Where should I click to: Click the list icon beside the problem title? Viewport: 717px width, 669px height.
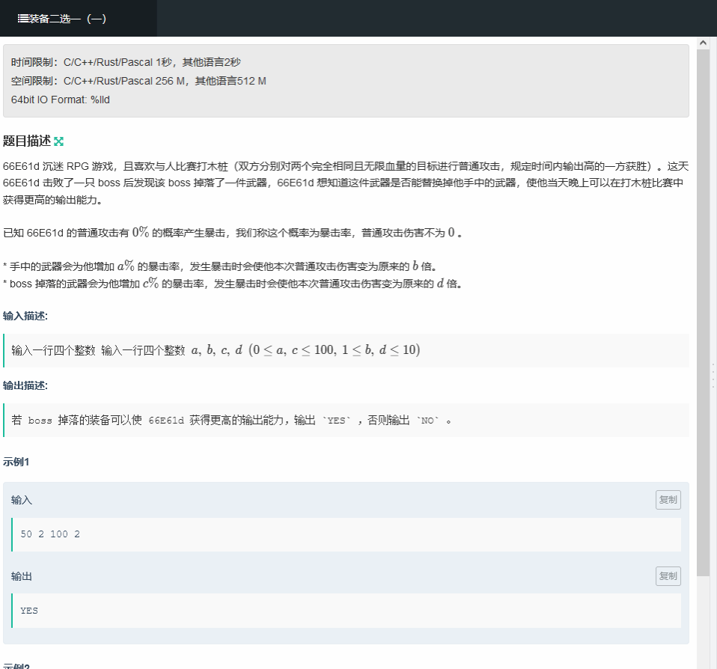point(22,19)
